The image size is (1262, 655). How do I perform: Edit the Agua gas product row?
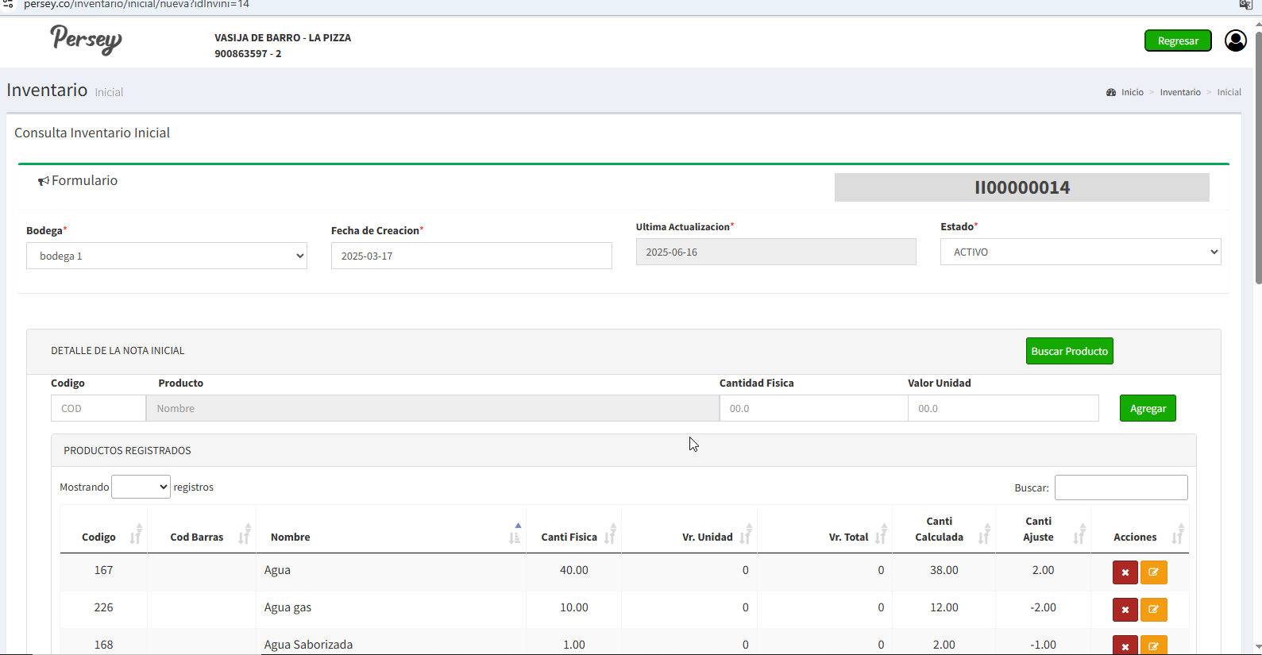pos(1153,610)
